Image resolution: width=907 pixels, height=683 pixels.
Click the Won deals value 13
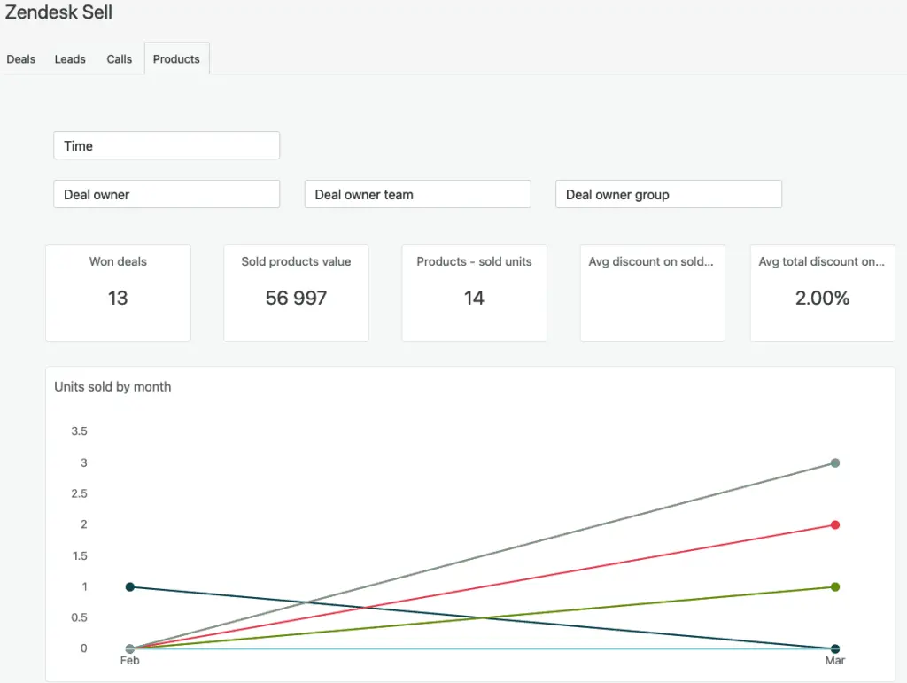coord(118,298)
